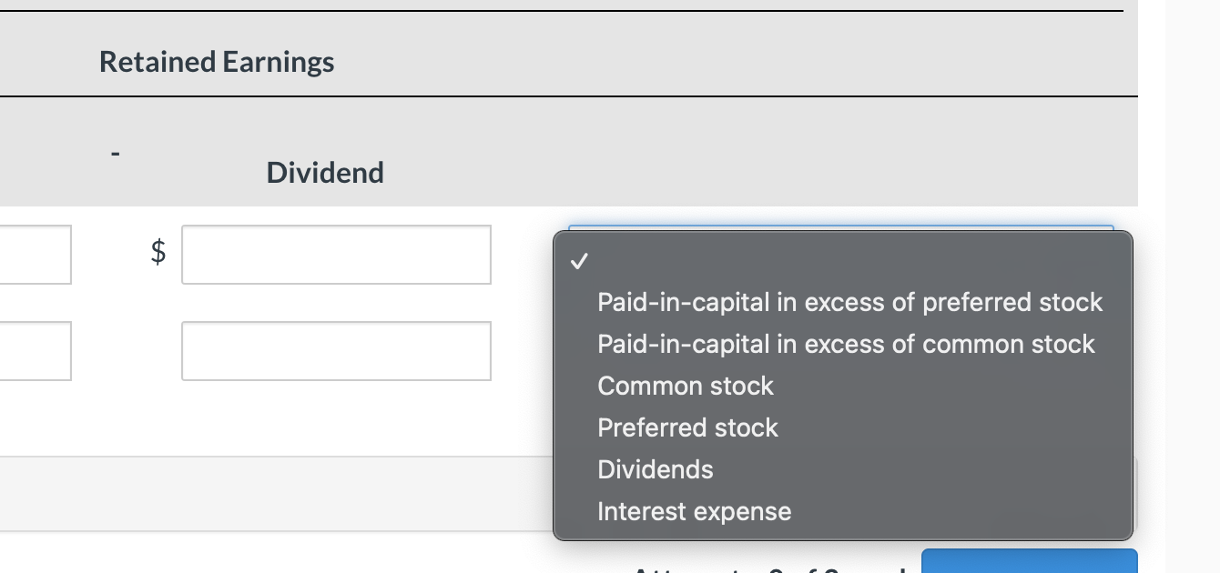Click the dollar sign label
This screenshot has width=1220, height=573.
point(157,254)
